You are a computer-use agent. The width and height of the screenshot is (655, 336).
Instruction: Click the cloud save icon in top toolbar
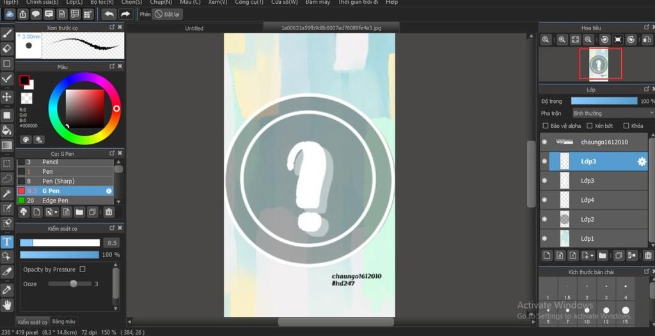pos(9,14)
